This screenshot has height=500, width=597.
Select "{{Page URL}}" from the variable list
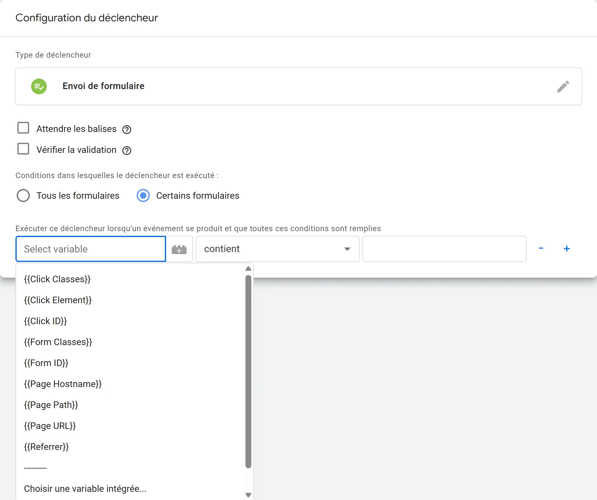click(49, 426)
